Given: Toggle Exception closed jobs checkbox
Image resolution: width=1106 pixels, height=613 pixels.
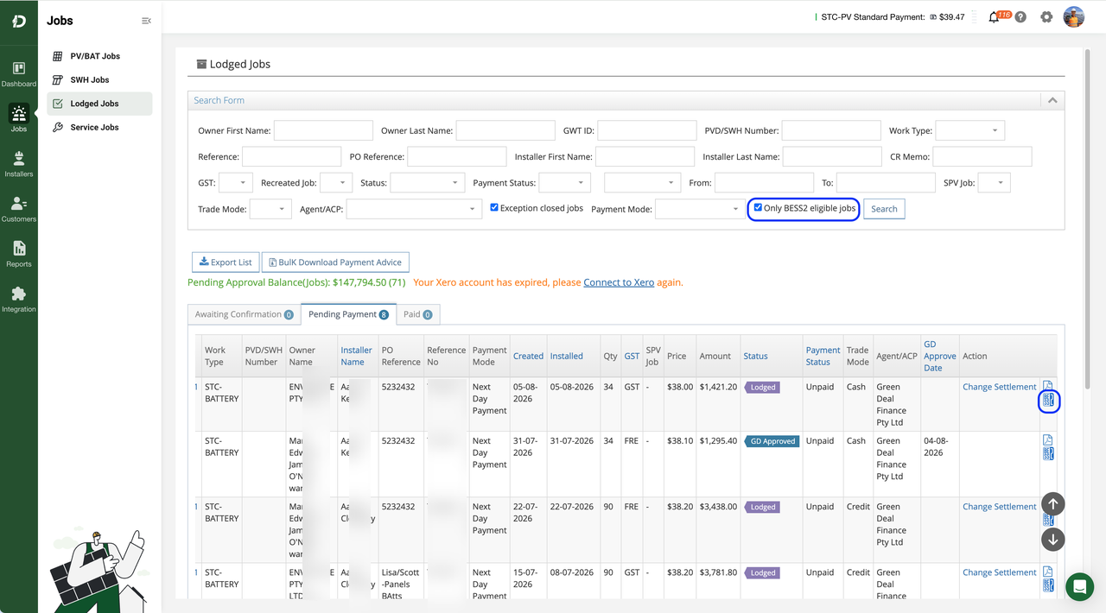Looking at the screenshot, I should (x=494, y=208).
